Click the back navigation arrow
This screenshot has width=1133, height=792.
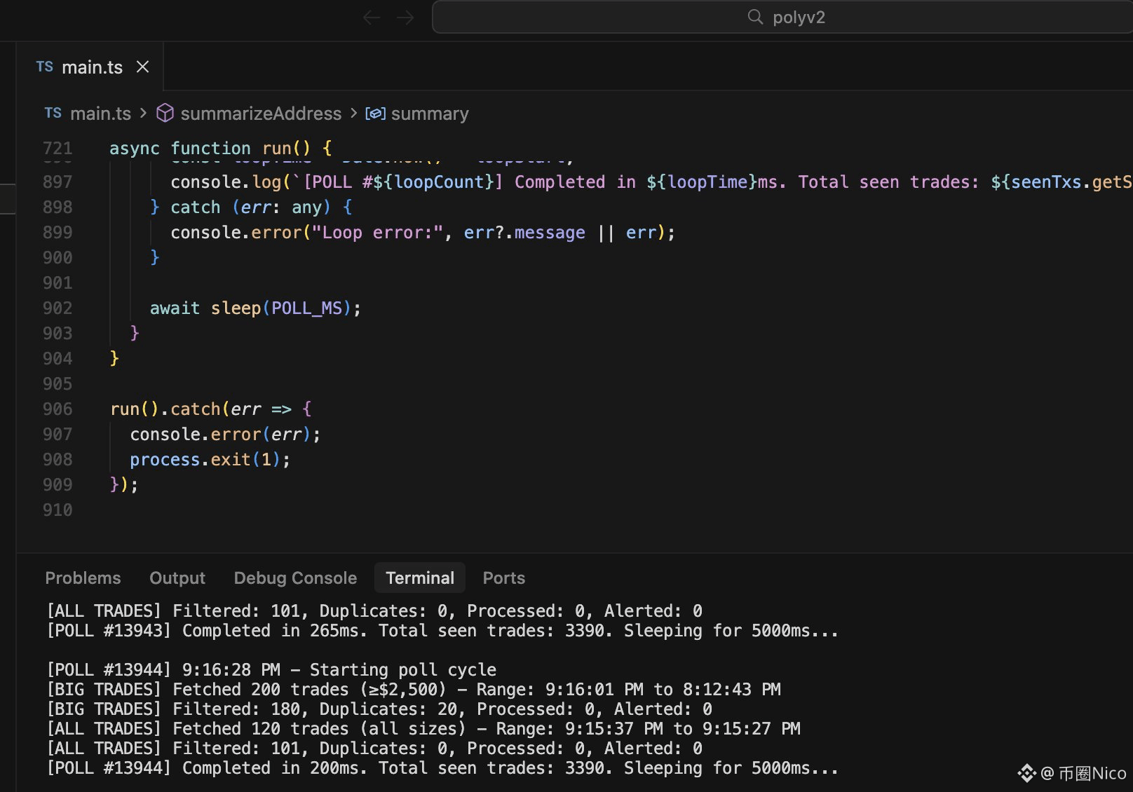coord(371,18)
